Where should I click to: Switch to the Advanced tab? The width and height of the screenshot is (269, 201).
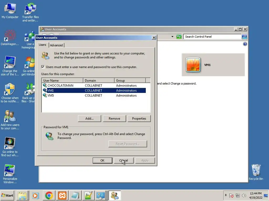(56, 45)
